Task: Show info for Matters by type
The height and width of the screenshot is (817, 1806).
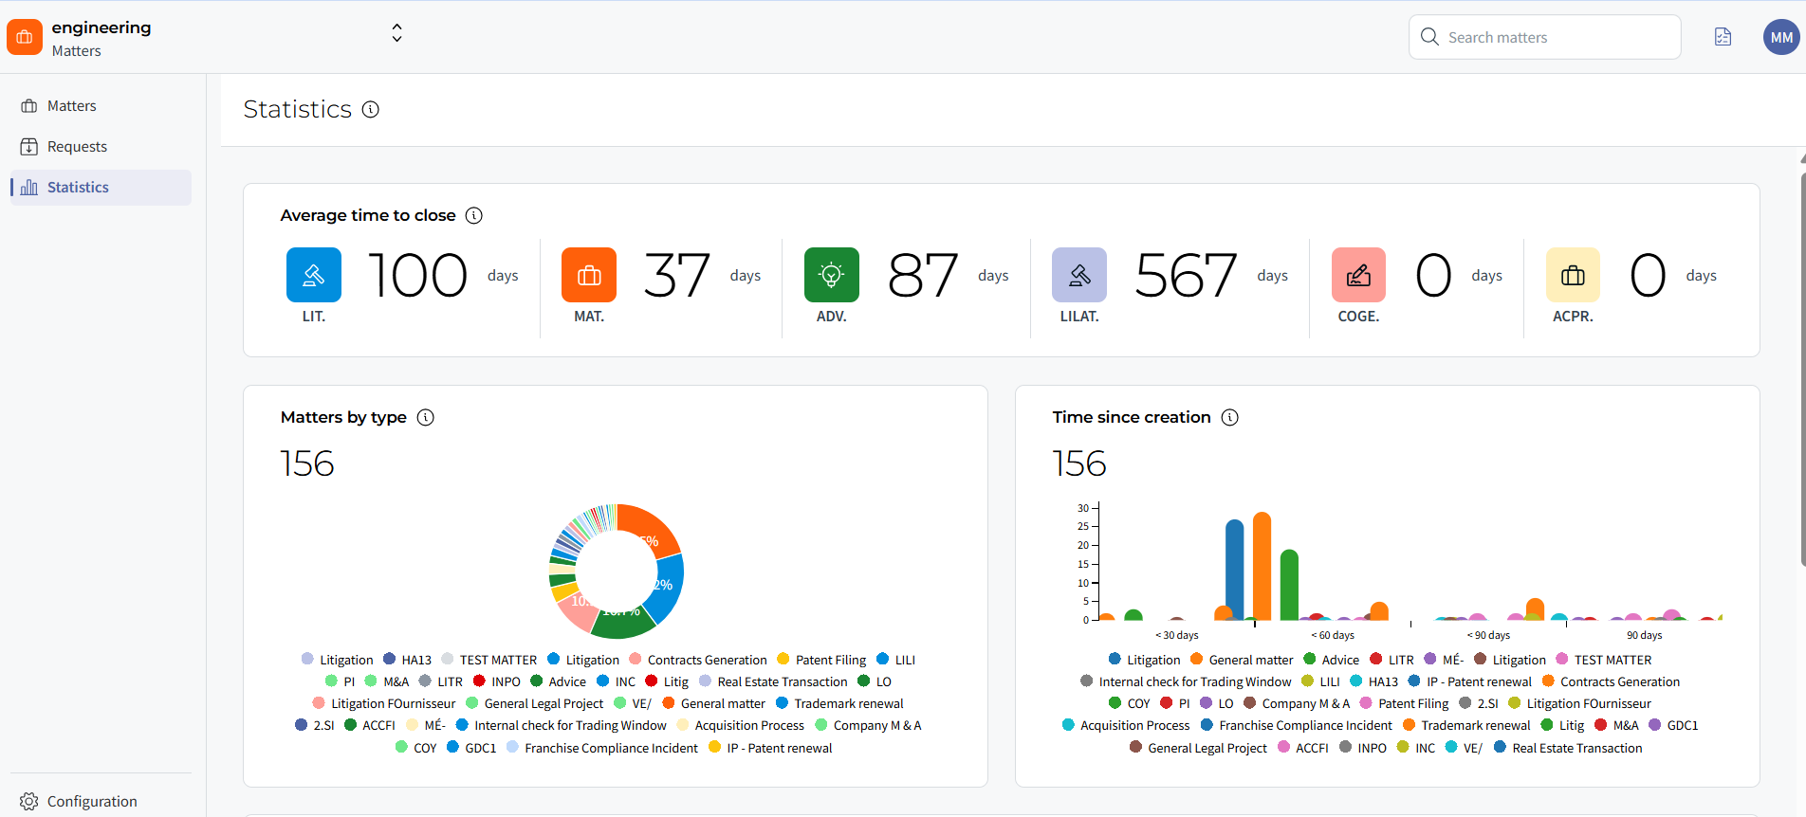Action: [x=426, y=417]
